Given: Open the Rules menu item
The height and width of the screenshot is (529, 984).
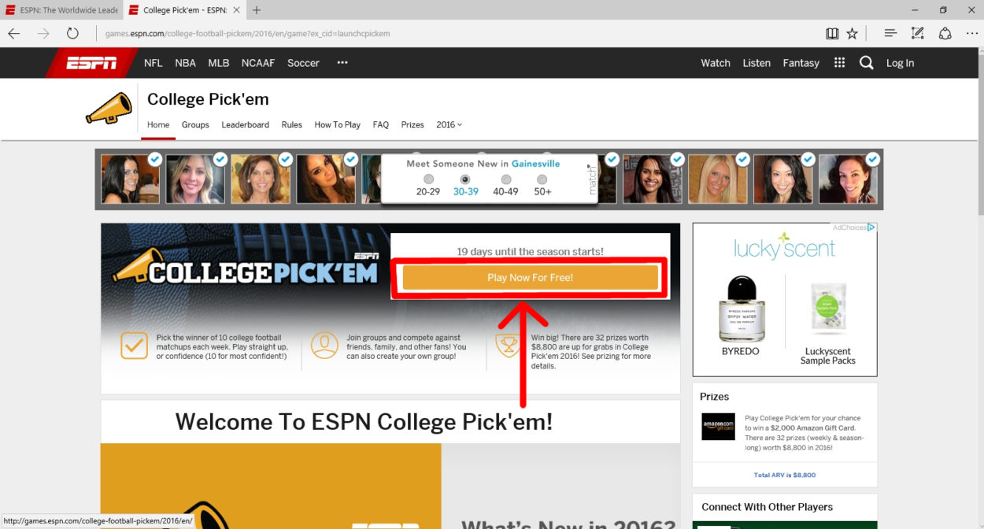Looking at the screenshot, I should [291, 124].
